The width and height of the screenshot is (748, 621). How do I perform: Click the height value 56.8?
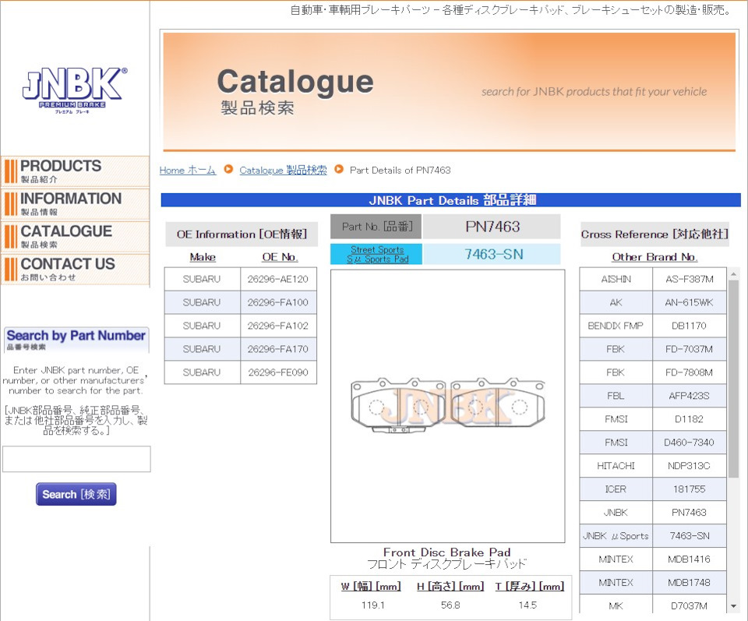[x=450, y=605]
